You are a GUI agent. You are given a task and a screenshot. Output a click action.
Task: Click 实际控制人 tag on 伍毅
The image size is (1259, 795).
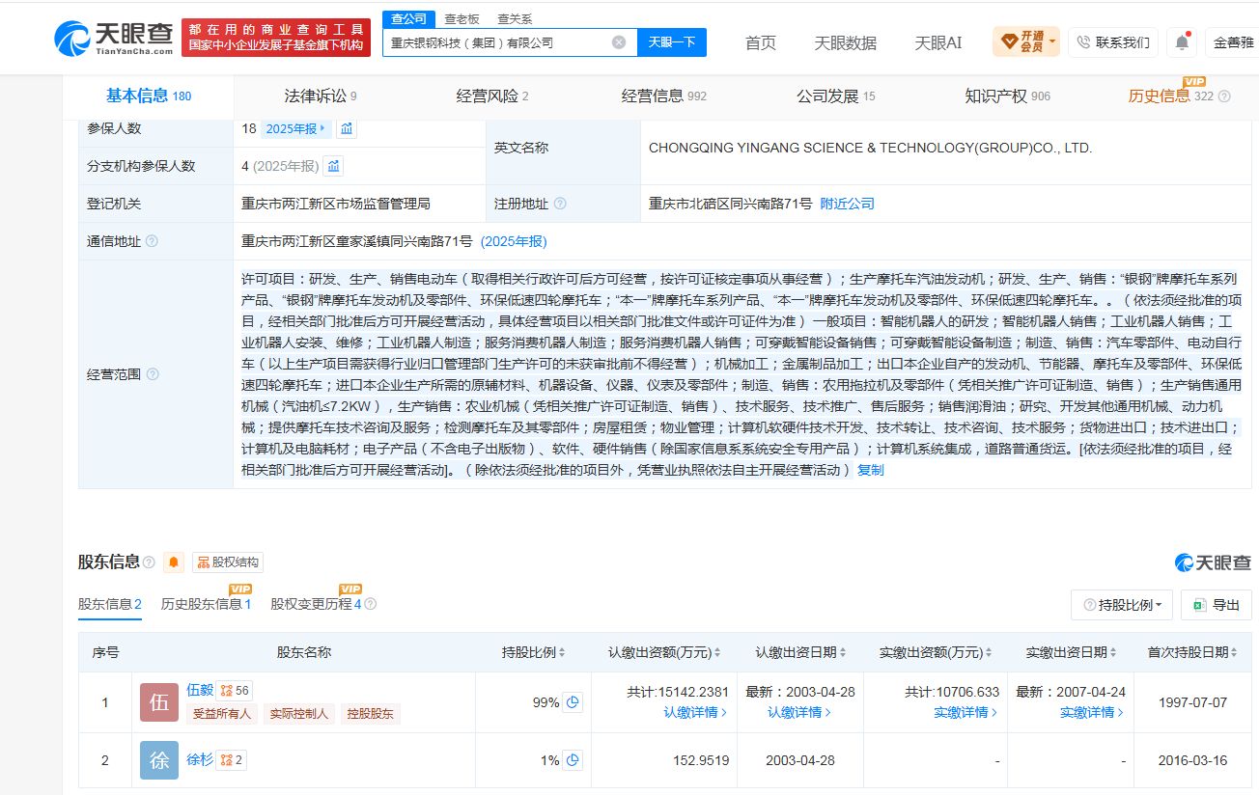pos(298,714)
